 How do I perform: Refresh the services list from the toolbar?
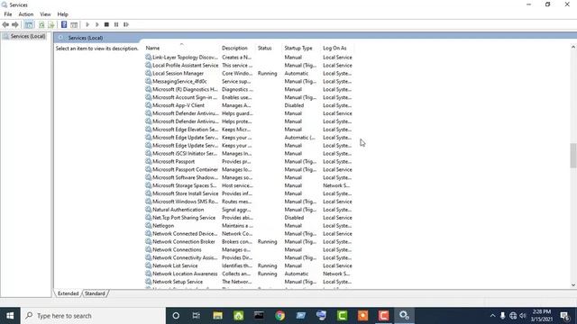[41, 24]
